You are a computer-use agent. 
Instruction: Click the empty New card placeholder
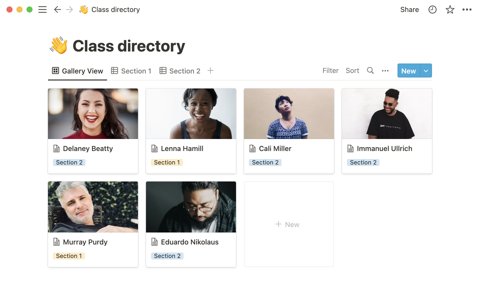point(289,224)
